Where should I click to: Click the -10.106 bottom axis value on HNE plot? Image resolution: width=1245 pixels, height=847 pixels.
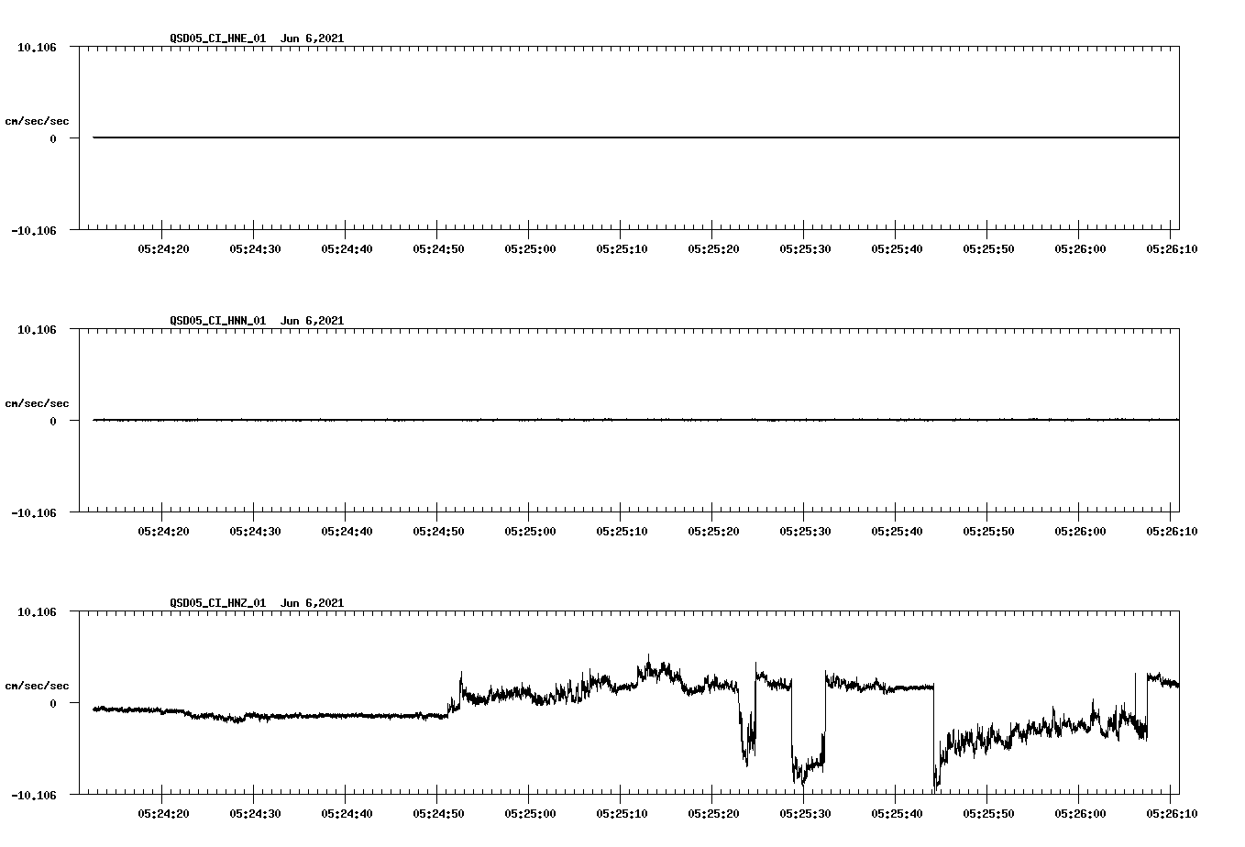coord(34,231)
